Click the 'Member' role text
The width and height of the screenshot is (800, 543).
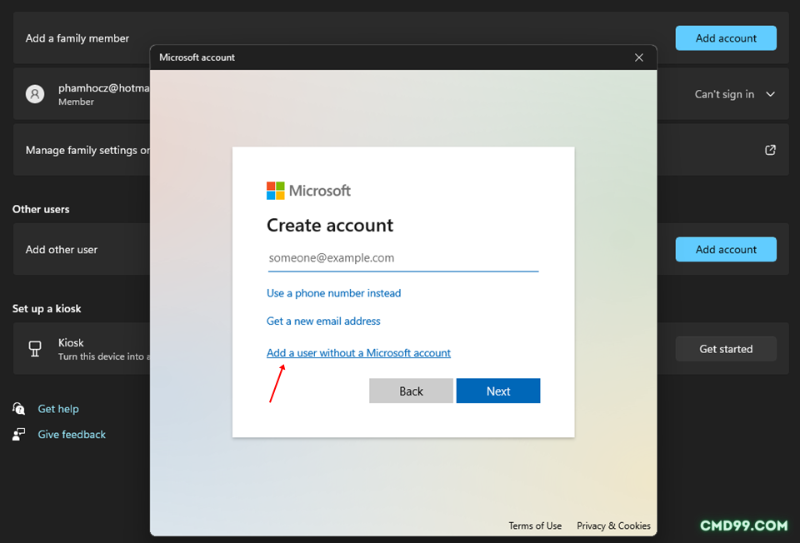(x=76, y=102)
